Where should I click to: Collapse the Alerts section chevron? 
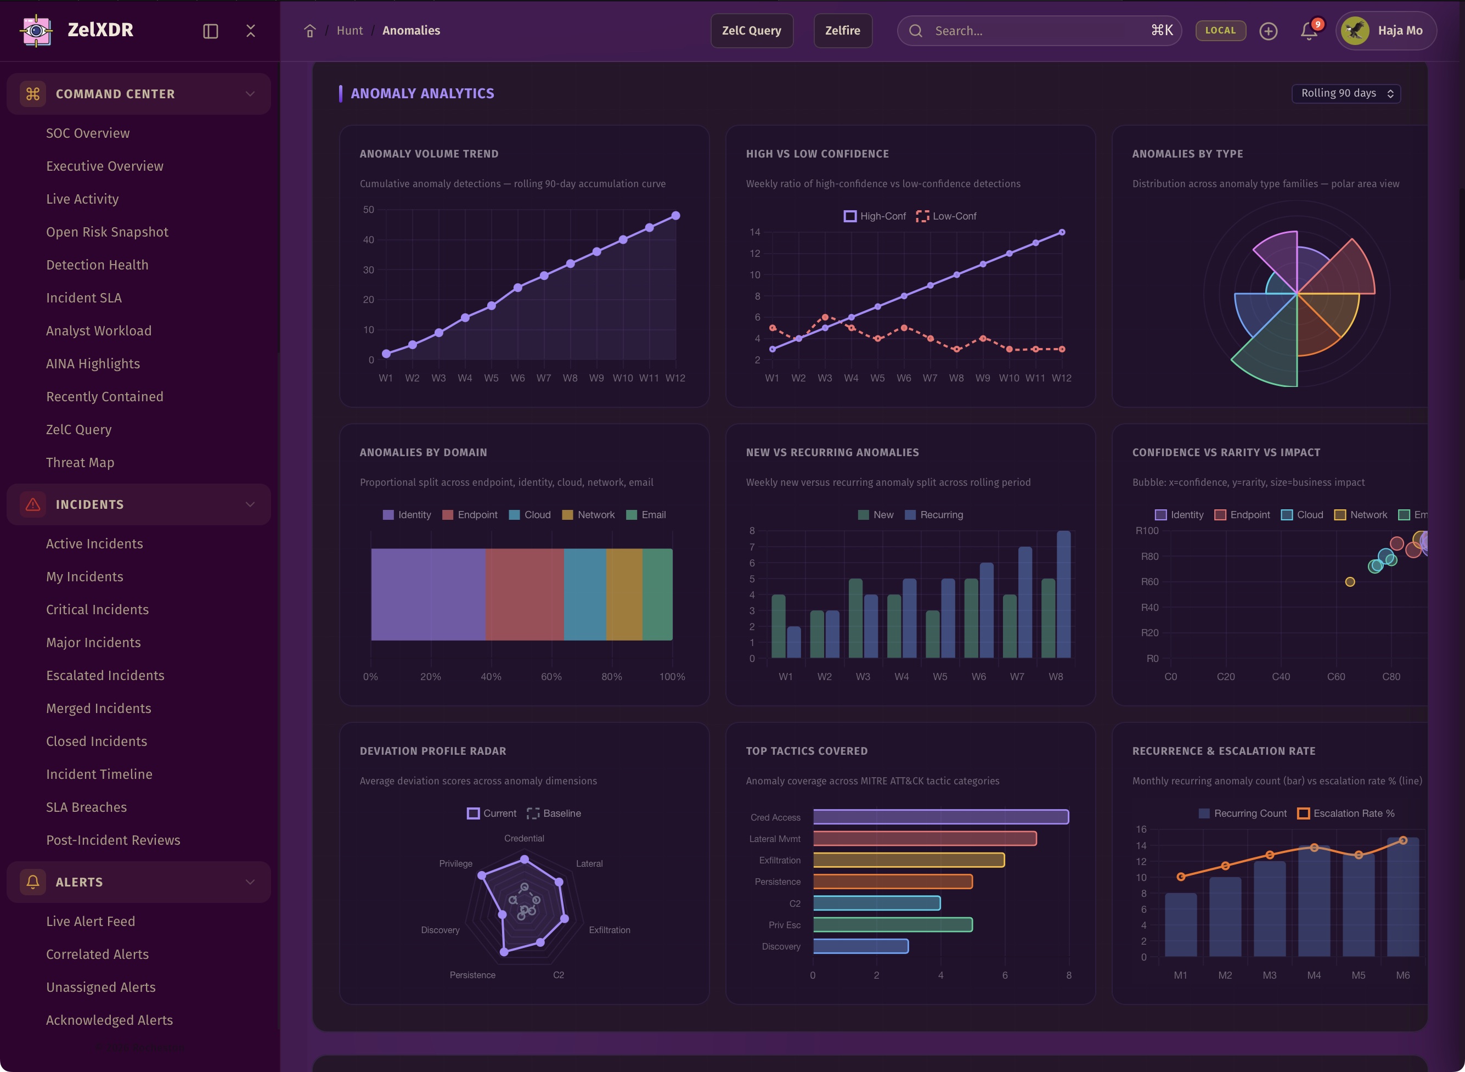[x=250, y=882]
